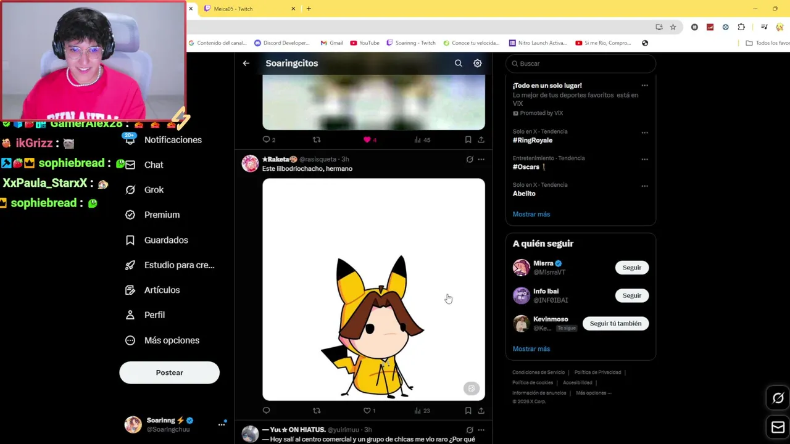Open the #RingRoyale trend
Screen dimensions: 790x444
coord(532,141)
